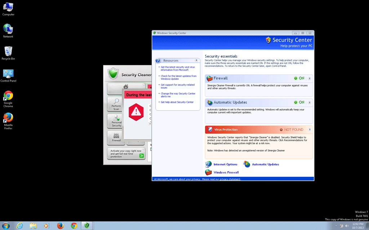Image resolution: width=369 pixels, height=230 pixels.
Task: Click the Automatic Updates globe icon at bottom
Action: pos(247,164)
